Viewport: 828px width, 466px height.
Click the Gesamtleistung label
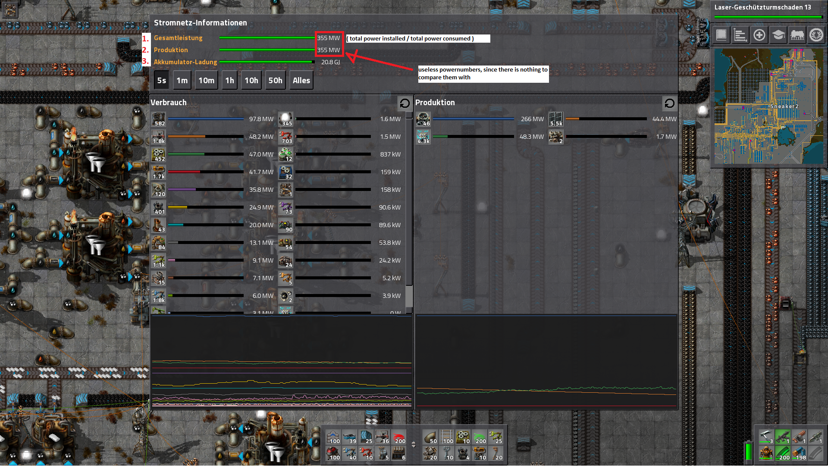point(178,38)
